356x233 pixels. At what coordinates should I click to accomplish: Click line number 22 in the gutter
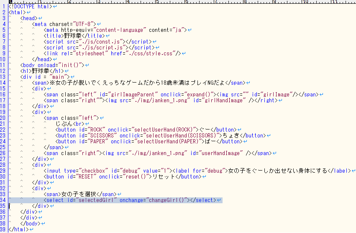click(4, 129)
